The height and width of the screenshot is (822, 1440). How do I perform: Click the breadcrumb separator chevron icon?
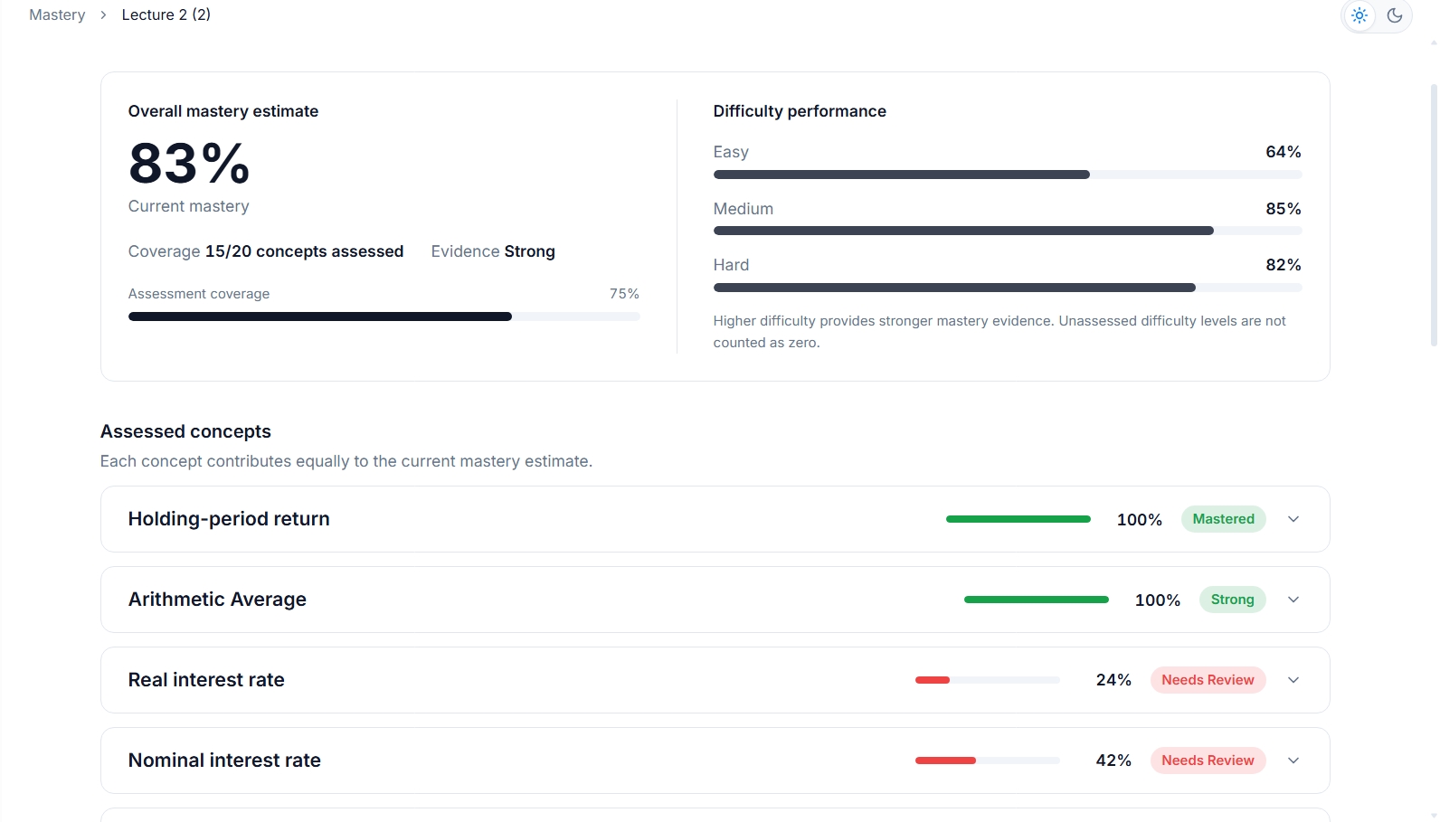[x=103, y=14]
